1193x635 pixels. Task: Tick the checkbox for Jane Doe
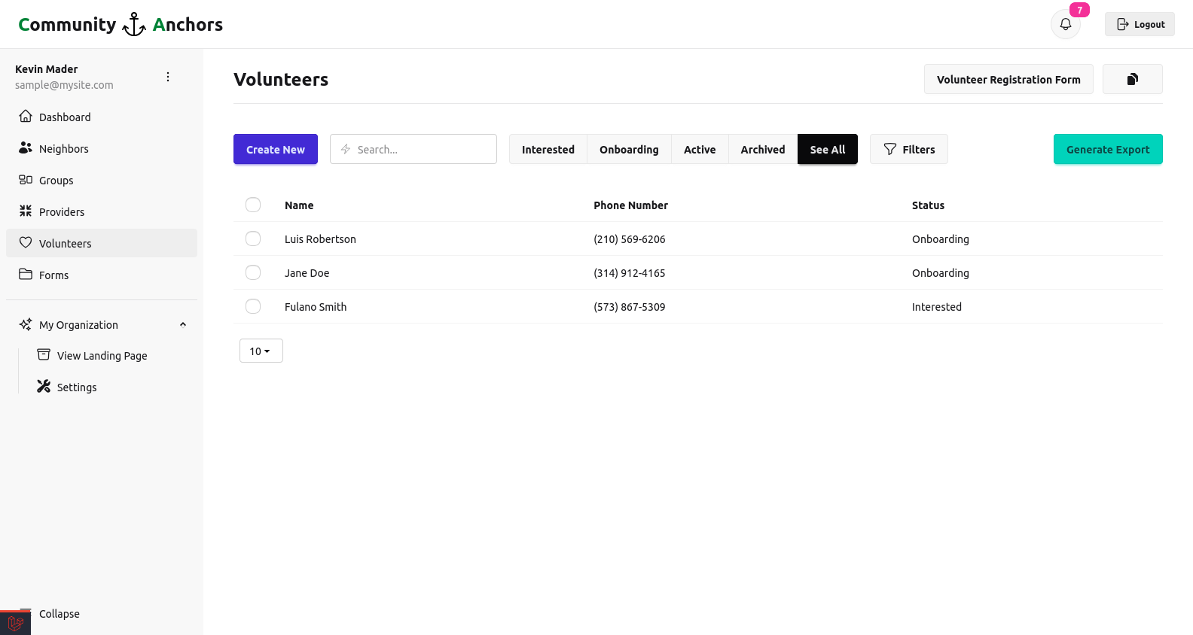tap(253, 272)
